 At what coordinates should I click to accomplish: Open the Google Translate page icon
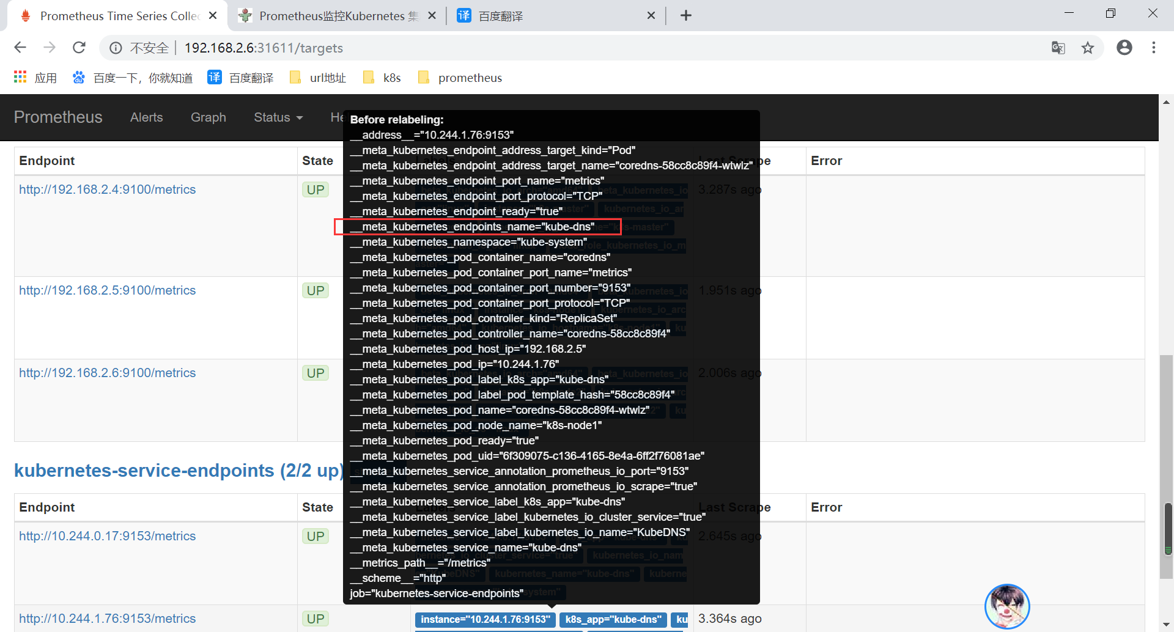(1058, 48)
